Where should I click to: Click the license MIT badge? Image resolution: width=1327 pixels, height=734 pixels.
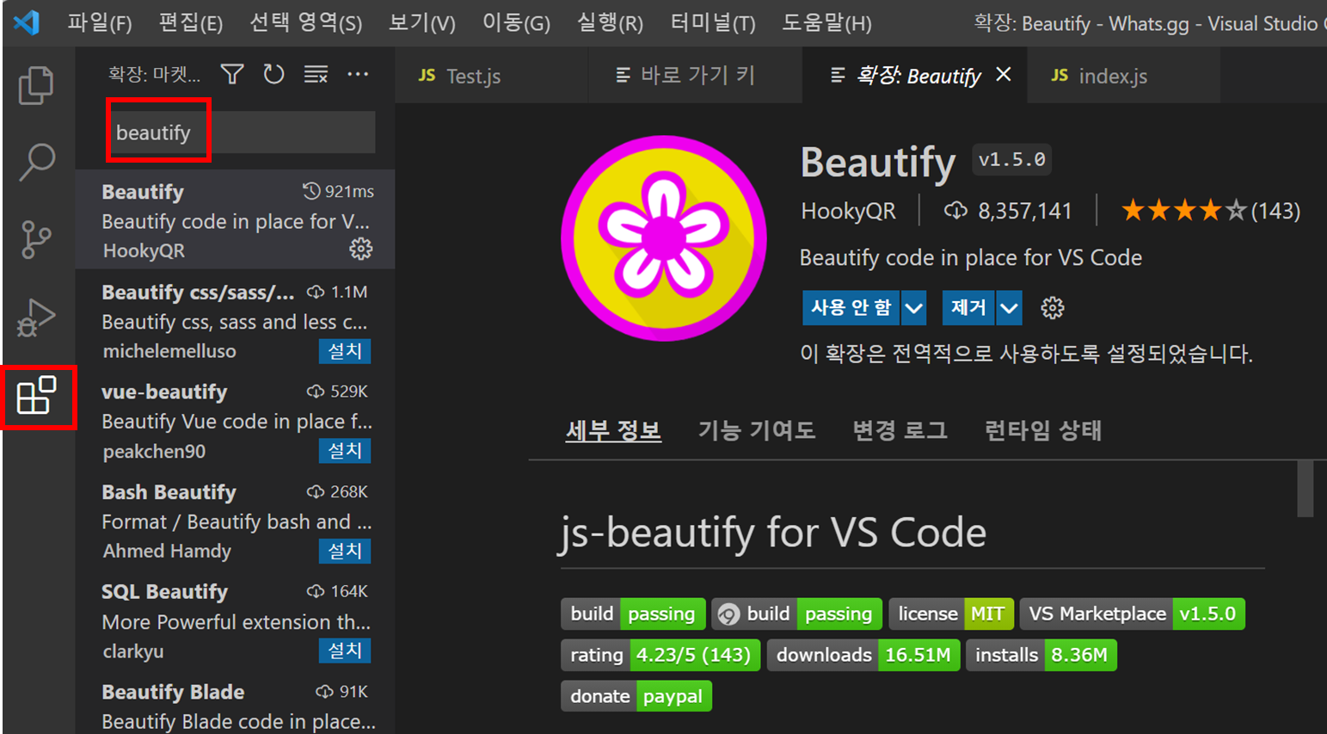(x=951, y=614)
